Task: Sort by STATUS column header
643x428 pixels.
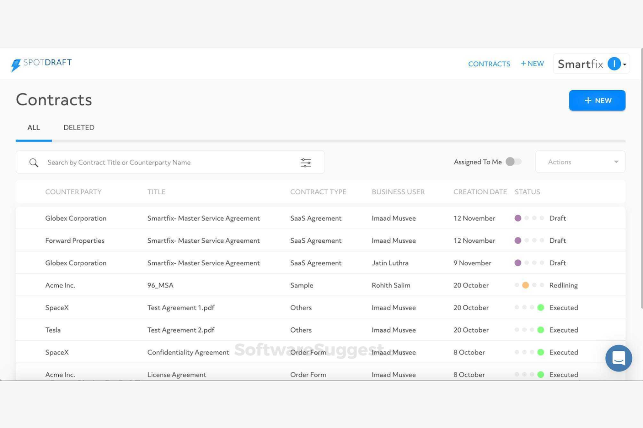Action: 527,192
